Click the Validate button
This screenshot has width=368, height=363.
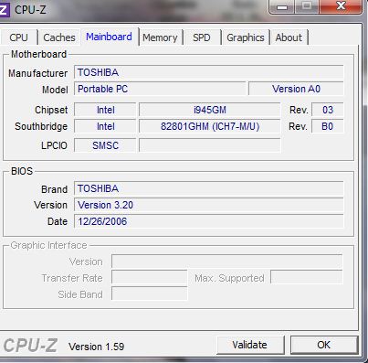pyautogui.click(x=250, y=345)
